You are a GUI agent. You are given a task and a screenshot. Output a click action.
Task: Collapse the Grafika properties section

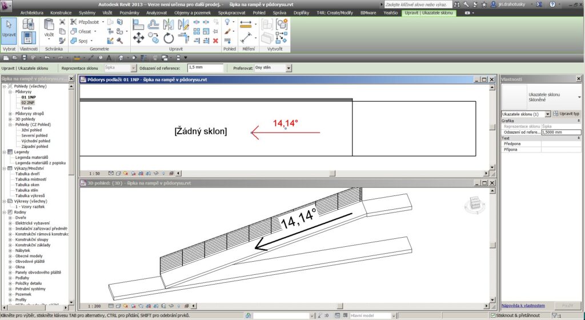point(579,121)
